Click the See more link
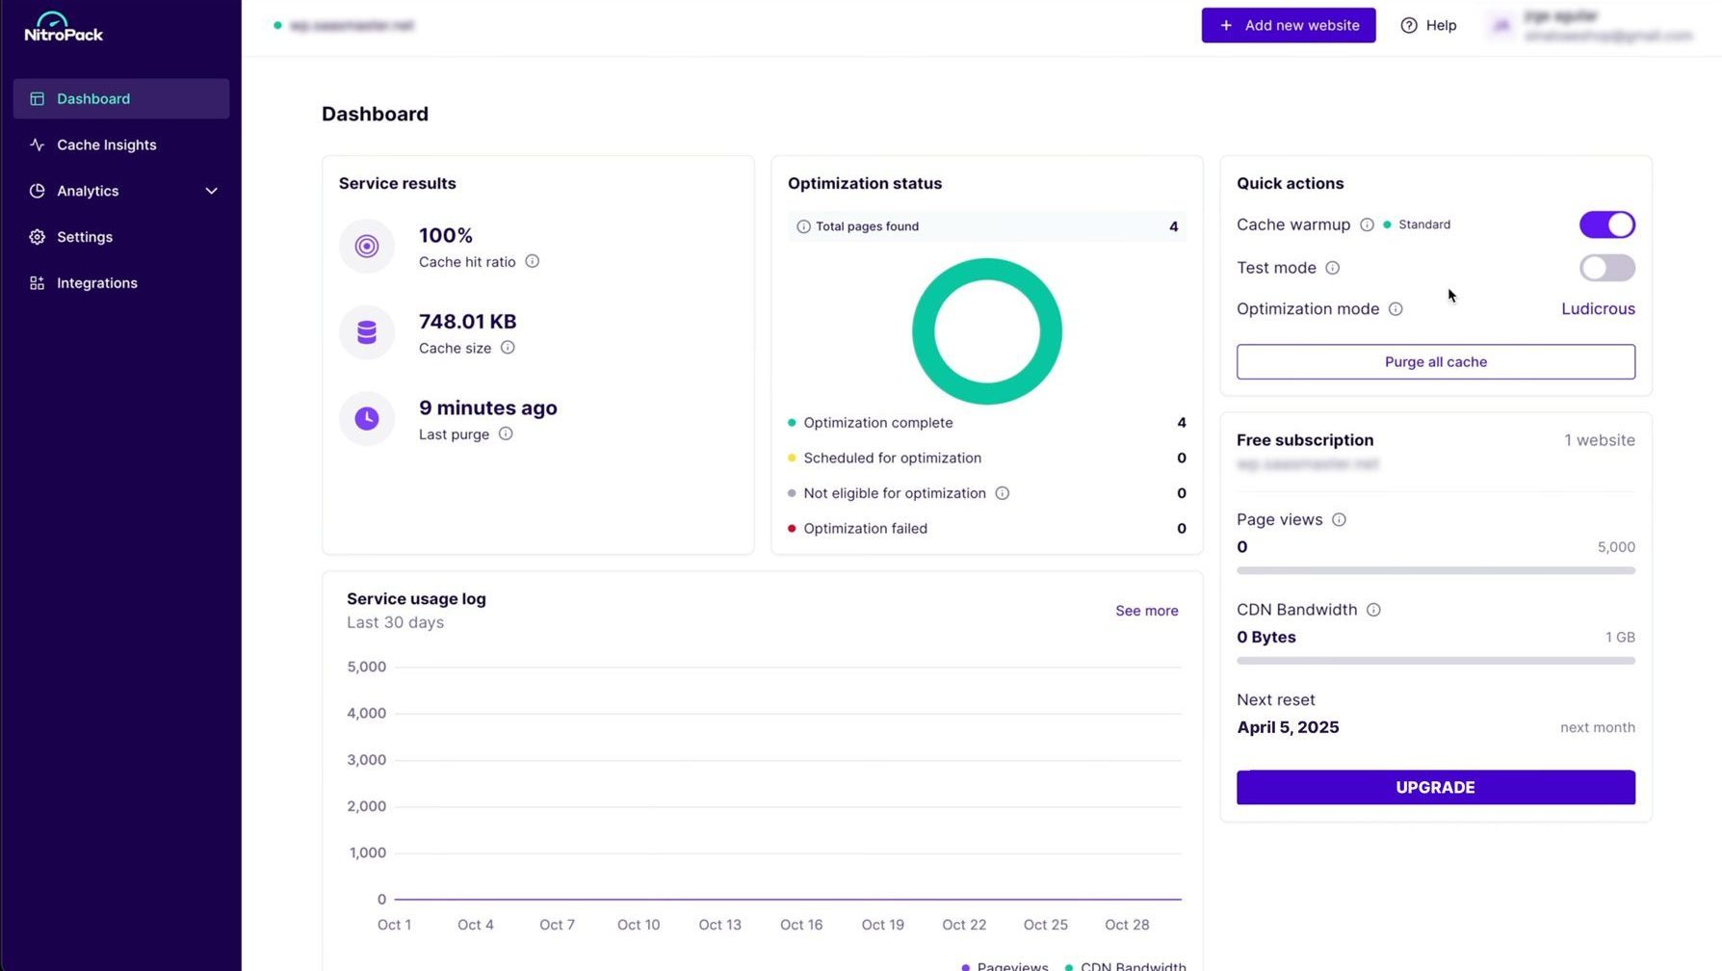 point(1146,611)
